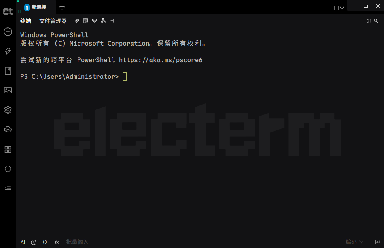Click the 'Windows PowerShell' header text

54,35
